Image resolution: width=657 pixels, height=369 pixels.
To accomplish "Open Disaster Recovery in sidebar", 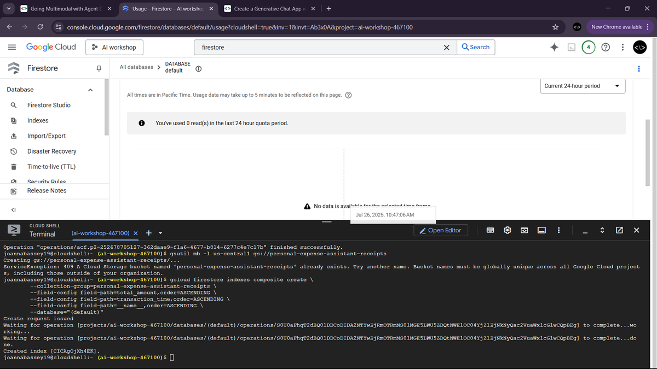I will 52,151.
